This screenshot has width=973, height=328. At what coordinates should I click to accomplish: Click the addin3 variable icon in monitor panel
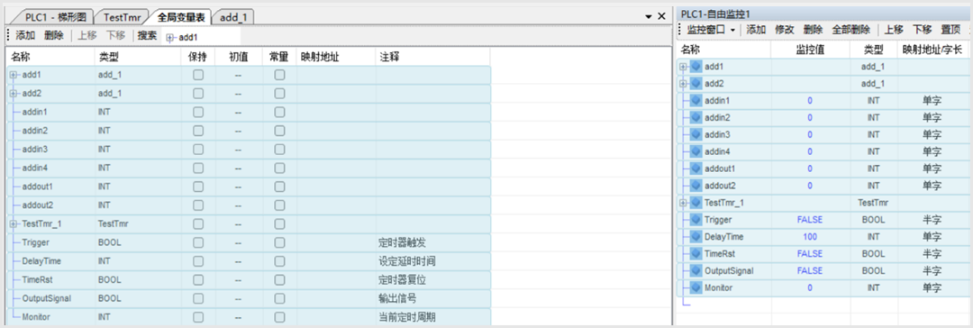coord(696,134)
